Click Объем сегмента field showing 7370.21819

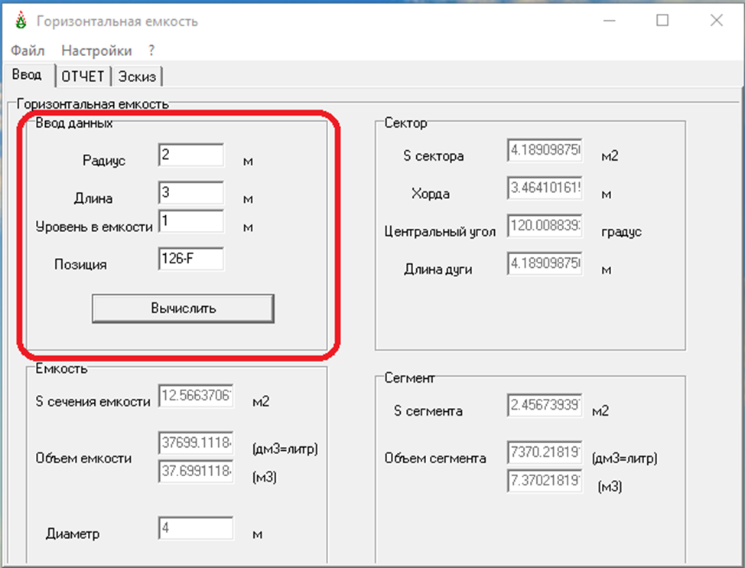coord(545,452)
